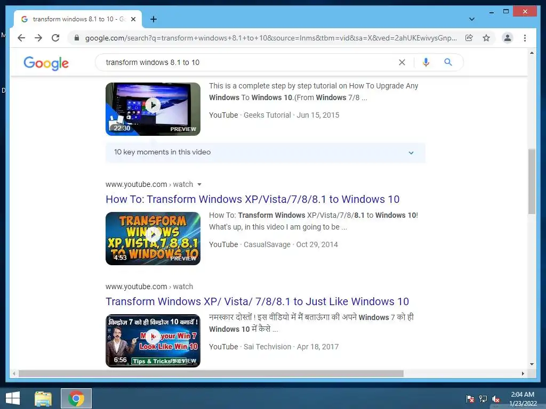Select the 'transform windows 8.1 to 10' browser tab
The height and width of the screenshot is (409, 546).
tap(78, 19)
